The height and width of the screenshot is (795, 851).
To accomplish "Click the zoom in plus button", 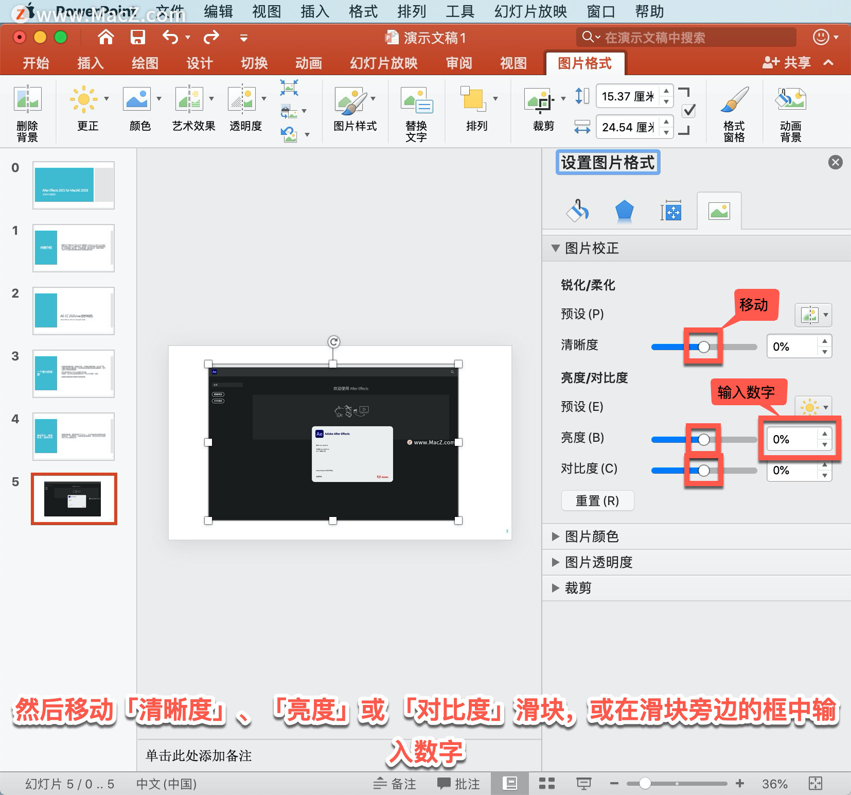I will click(740, 784).
